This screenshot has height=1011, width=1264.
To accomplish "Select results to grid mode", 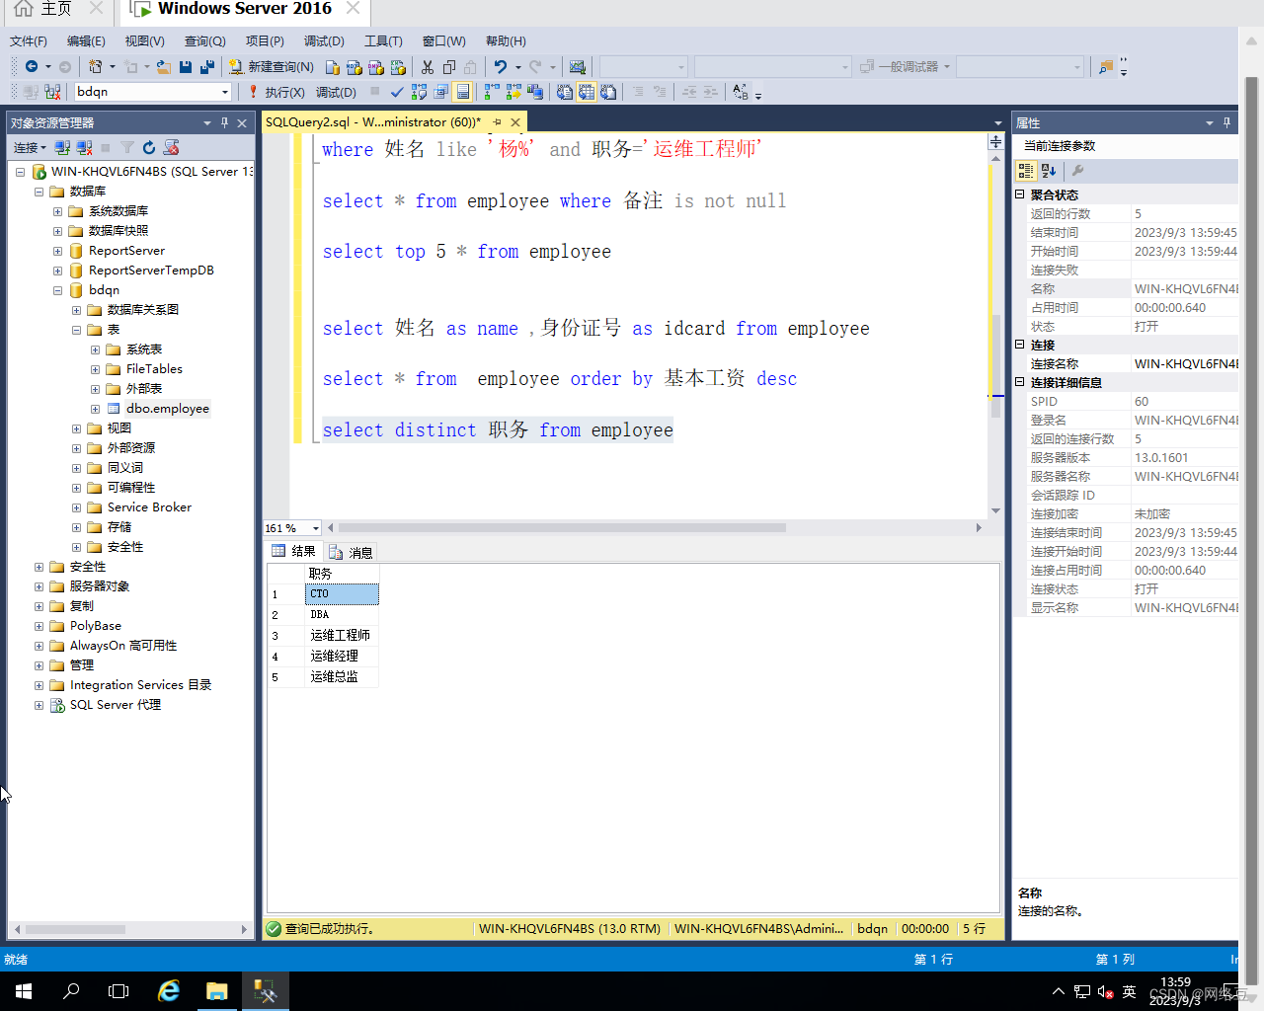I will pos(587,92).
